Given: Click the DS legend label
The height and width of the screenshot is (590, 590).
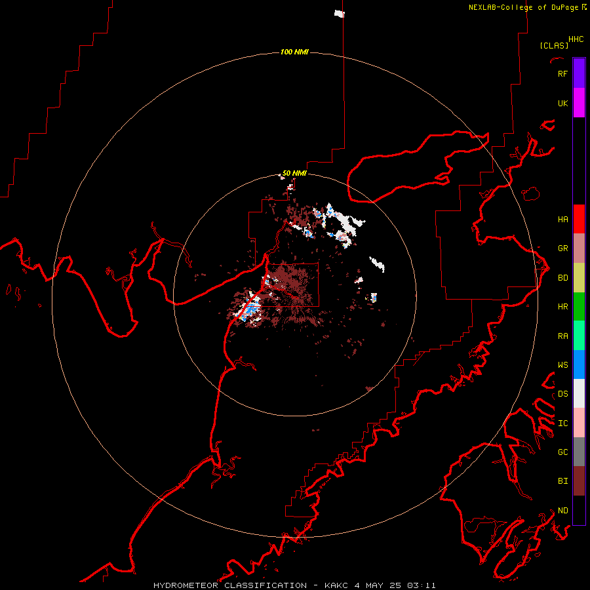Looking at the screenshot, I should [x=562, y=393].
